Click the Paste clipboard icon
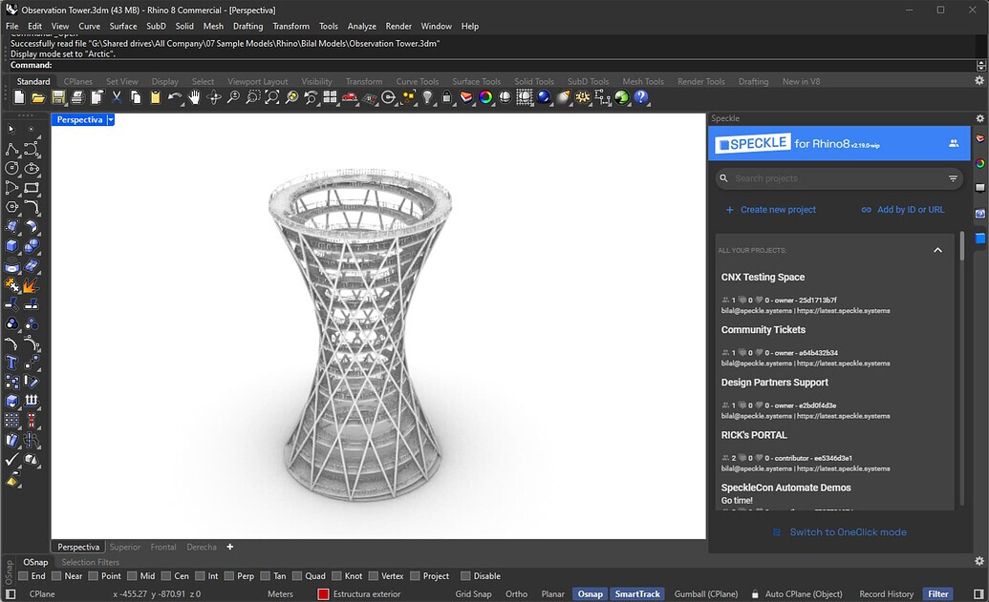The width and height of the screenshot is (989, 602). pos(155,97)
